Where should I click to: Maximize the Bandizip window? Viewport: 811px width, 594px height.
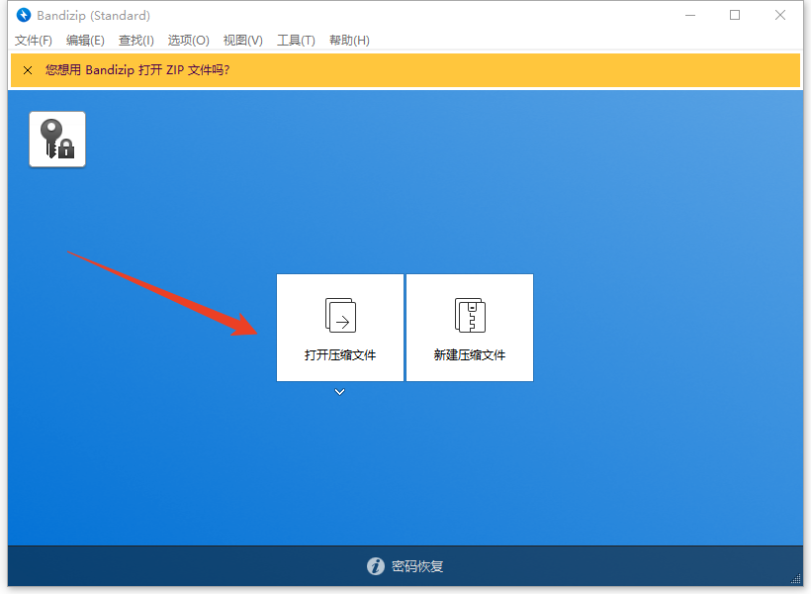pyautogui.click(x=735, y=15)
